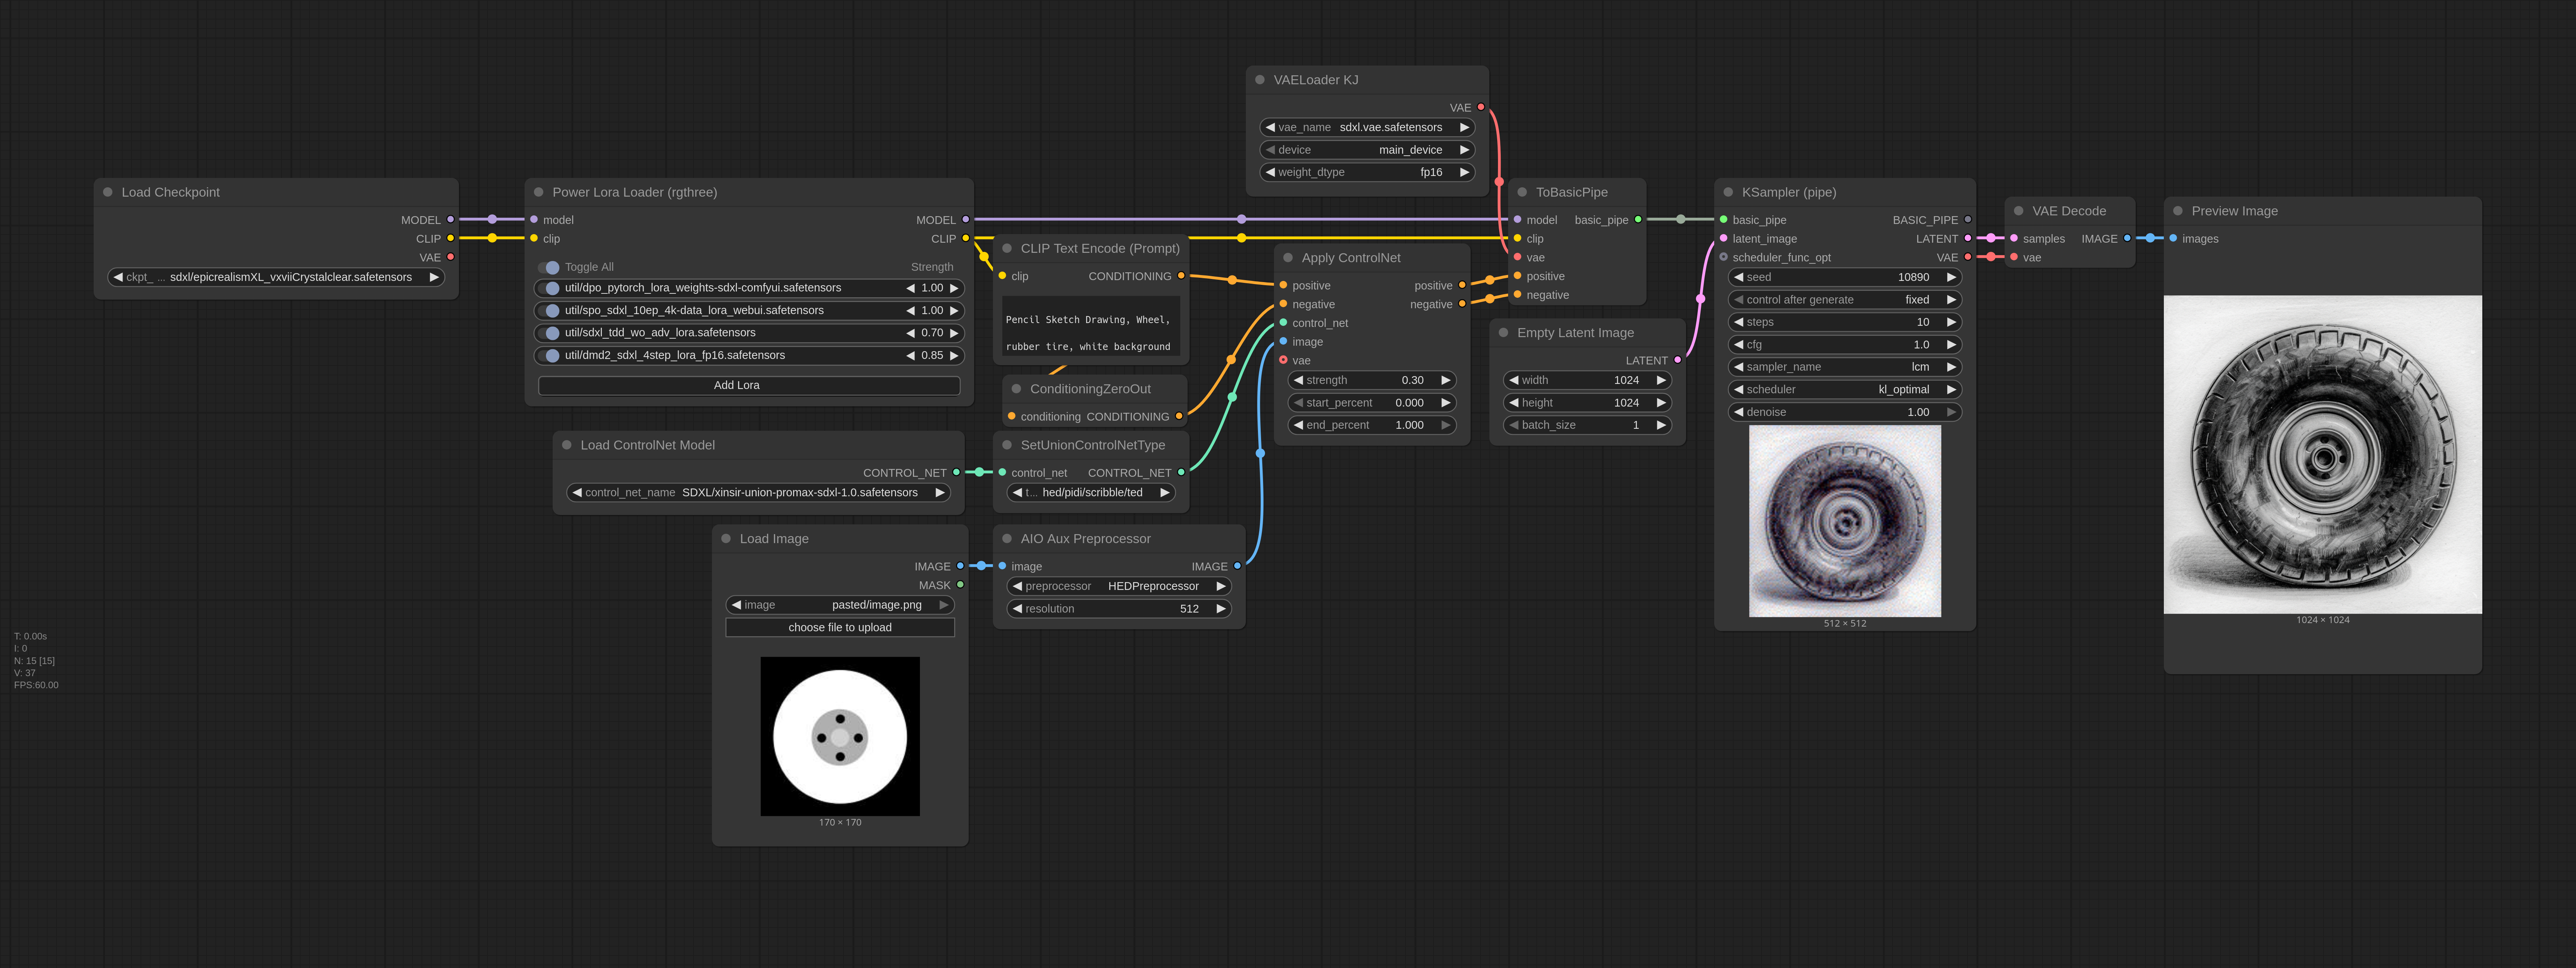Image resolution: width=2576 pixels, height=968 pixels.
Task: Click the LATENT output socket of Empty Latent Image
Action: [x=1677, y=360]
